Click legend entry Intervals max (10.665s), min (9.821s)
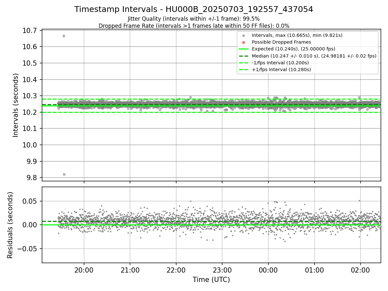The image size is (388, 291). pos(297,35)
